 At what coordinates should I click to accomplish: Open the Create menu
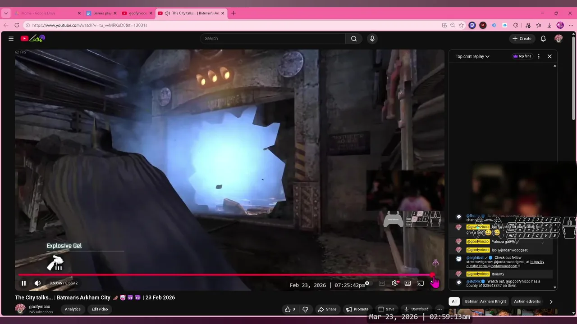tap(522, 39)
